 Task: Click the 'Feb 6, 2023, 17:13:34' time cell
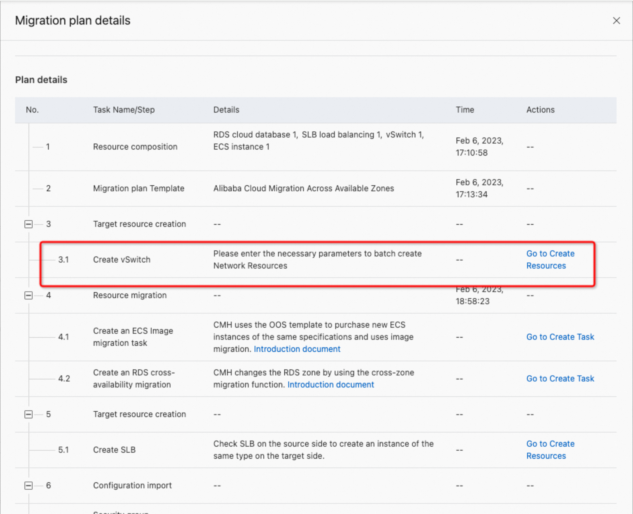pyautogui.click(x=480, y=188)
